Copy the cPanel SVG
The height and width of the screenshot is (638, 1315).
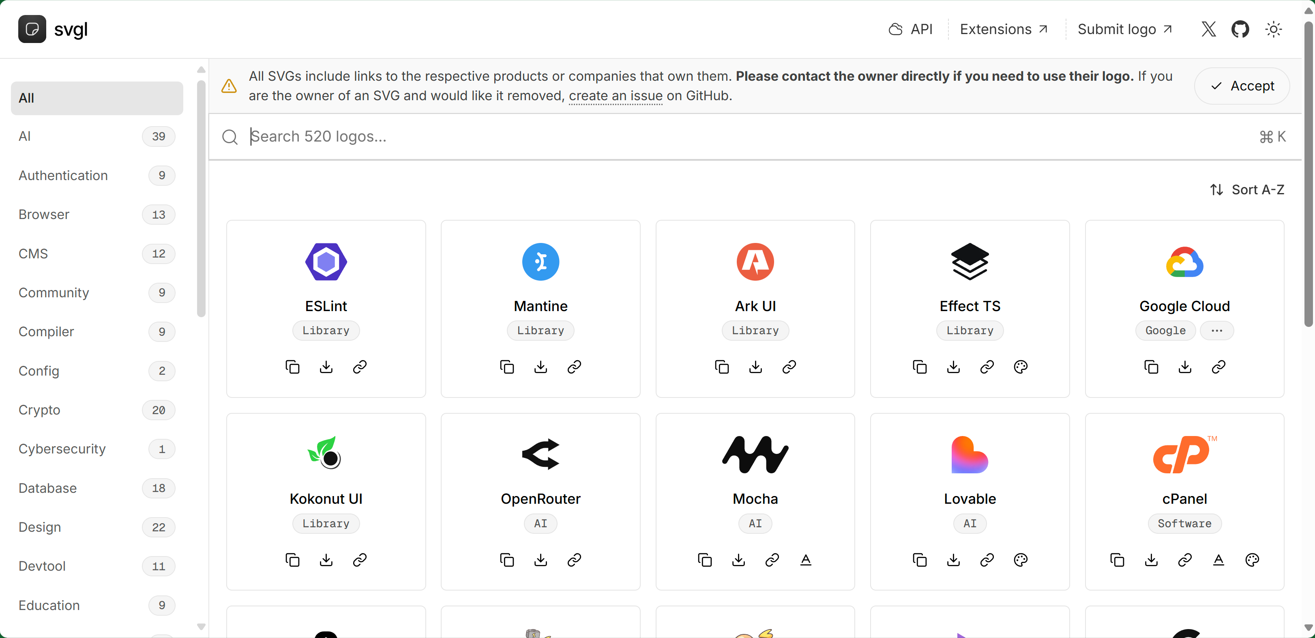pyautogui.click(x=1118, y=560)
